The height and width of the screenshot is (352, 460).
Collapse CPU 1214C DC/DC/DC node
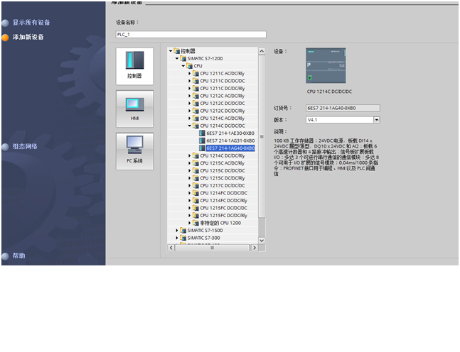tap(190, 126)
